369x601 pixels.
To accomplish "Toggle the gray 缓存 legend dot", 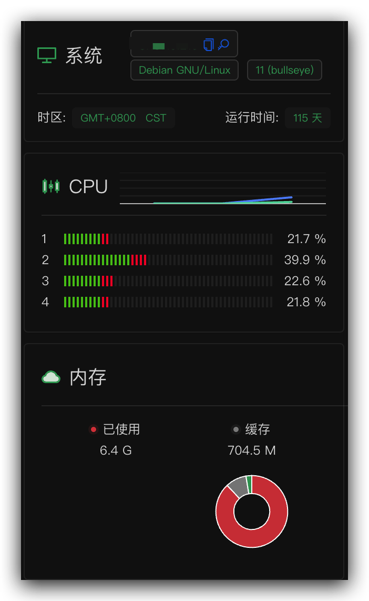I will [236, 429].
